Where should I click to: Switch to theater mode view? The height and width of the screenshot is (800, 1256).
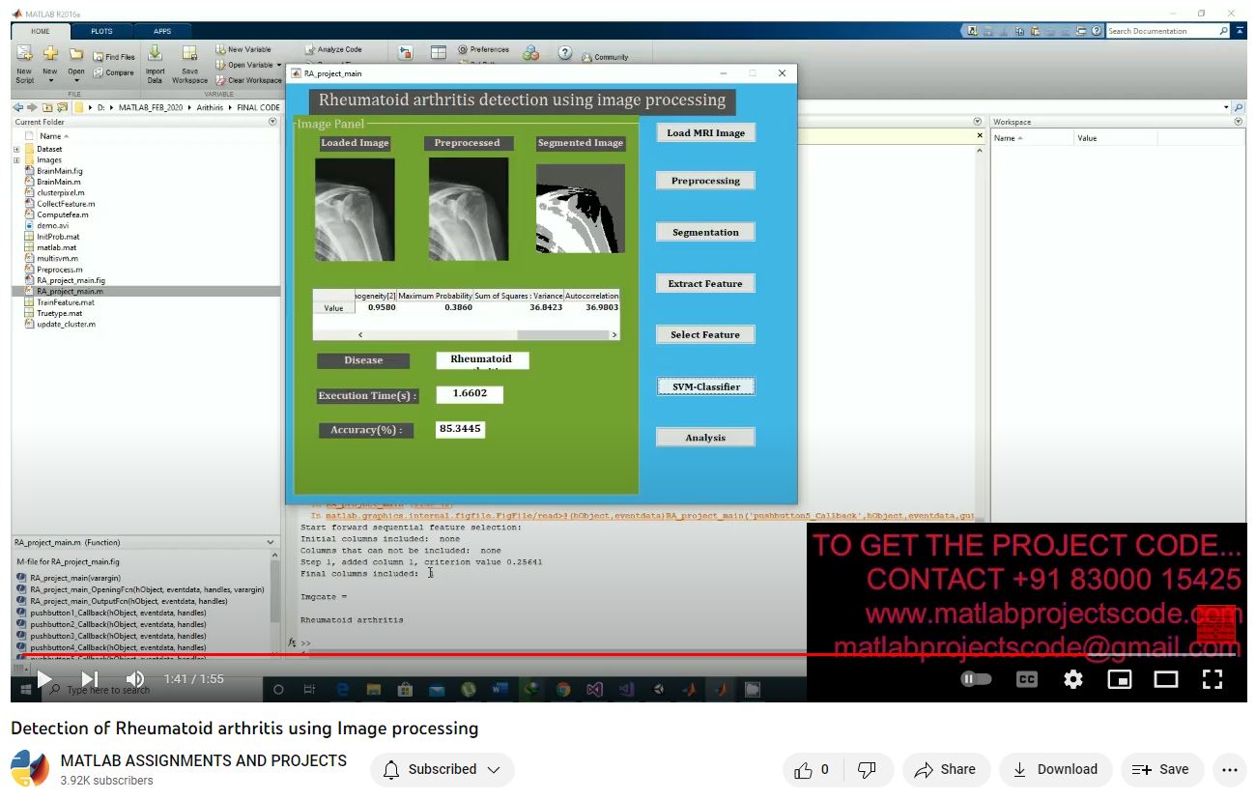1165,679
